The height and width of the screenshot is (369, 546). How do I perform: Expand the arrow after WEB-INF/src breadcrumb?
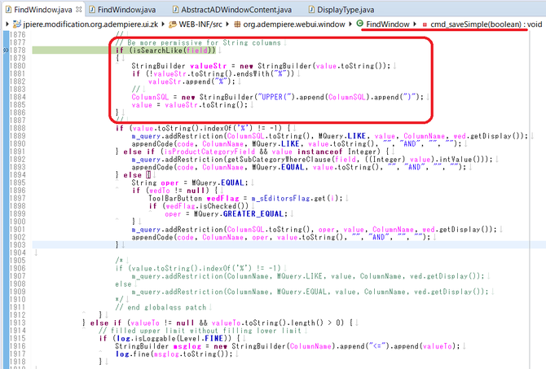click(x=227, y=24)
